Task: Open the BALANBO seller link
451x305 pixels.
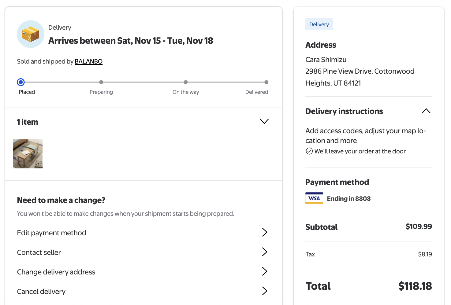Action: pos(89,61)
